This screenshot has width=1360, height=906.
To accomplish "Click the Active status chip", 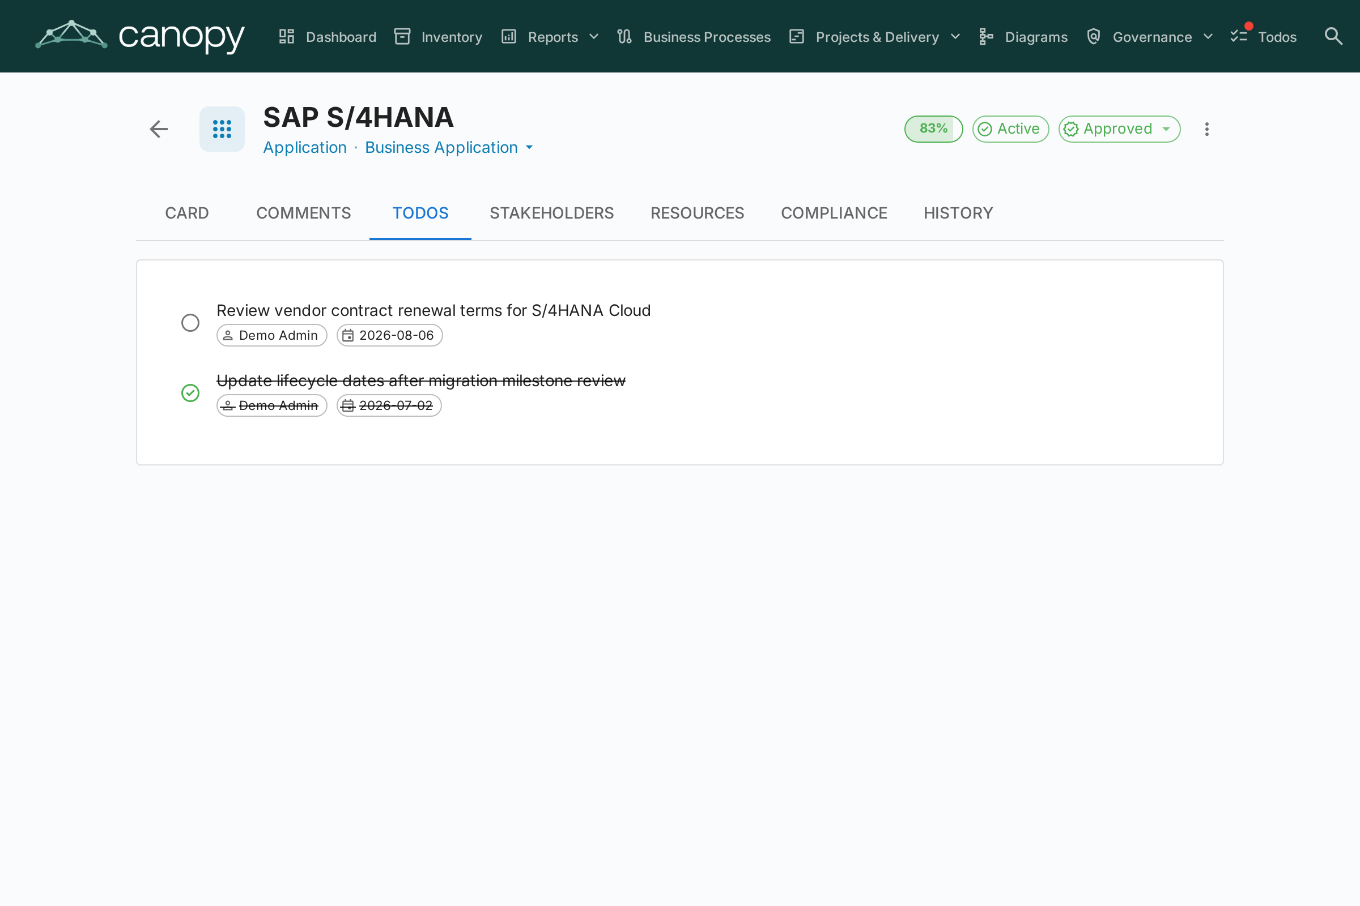I will 1010,129.
